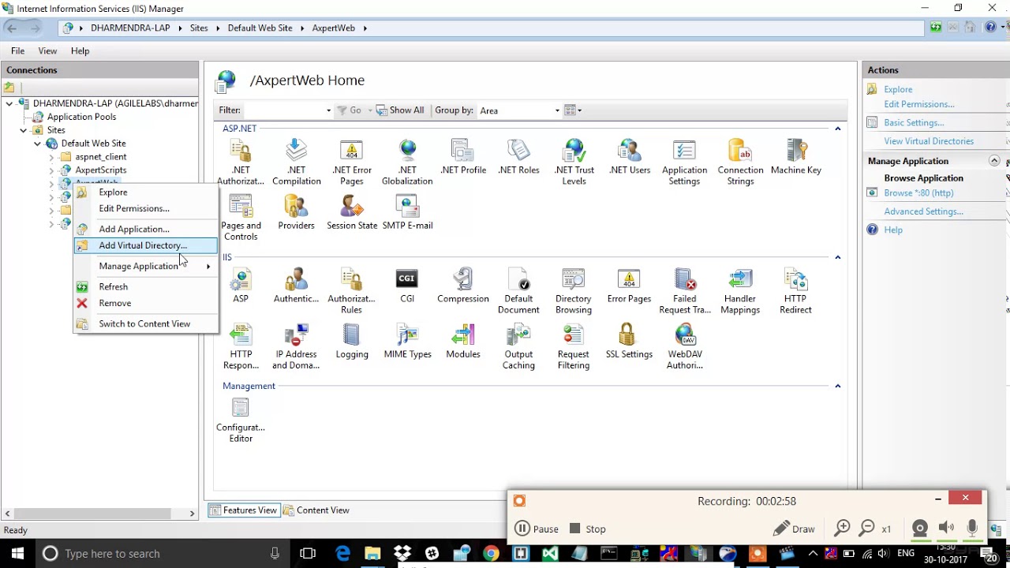Open Failed Request Tracing feature

(684, 290)
